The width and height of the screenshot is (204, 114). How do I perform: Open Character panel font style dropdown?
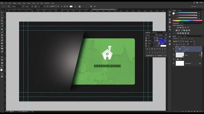[x=165, y=35]
